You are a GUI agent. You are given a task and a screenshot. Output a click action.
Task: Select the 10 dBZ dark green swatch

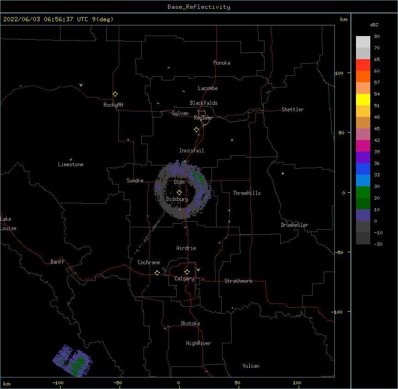tap(363, 203)
